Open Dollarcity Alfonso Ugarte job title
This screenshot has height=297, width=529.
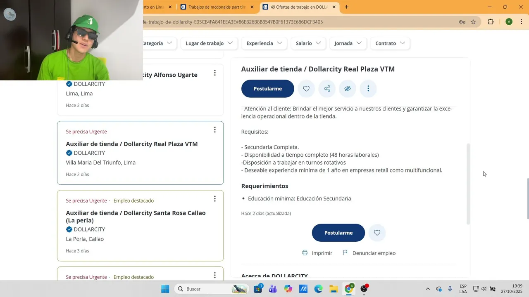[170, 75]
